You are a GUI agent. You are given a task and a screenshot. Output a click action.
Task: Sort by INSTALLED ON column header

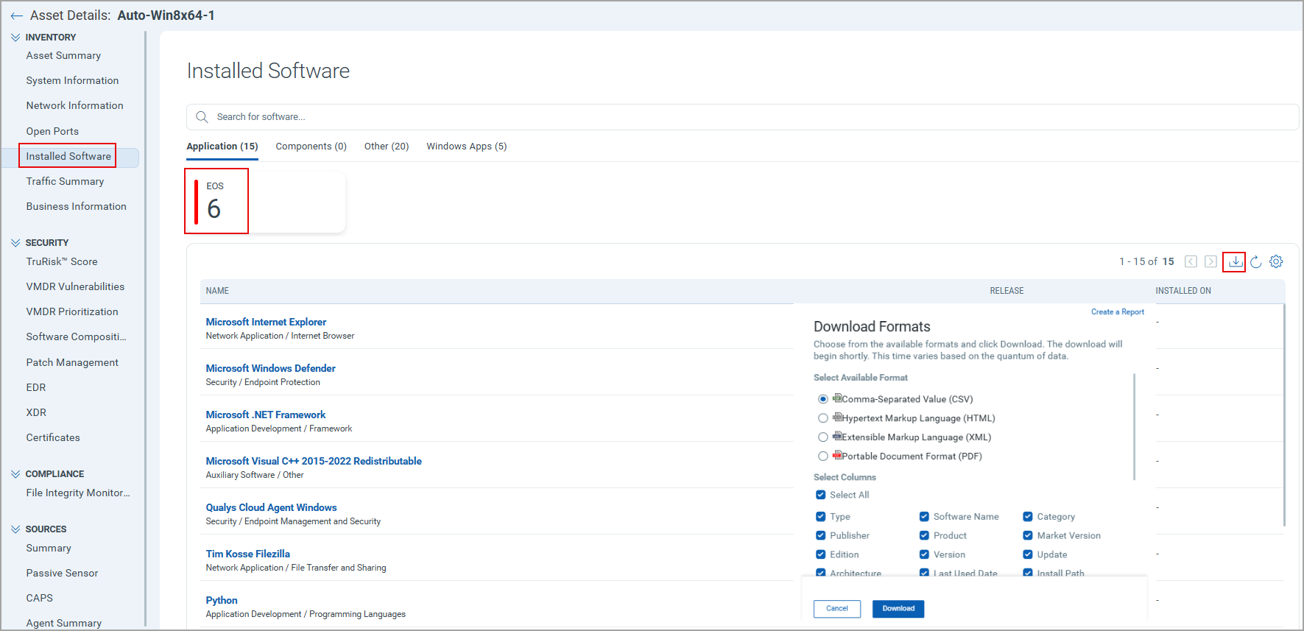coord(1183,292)
